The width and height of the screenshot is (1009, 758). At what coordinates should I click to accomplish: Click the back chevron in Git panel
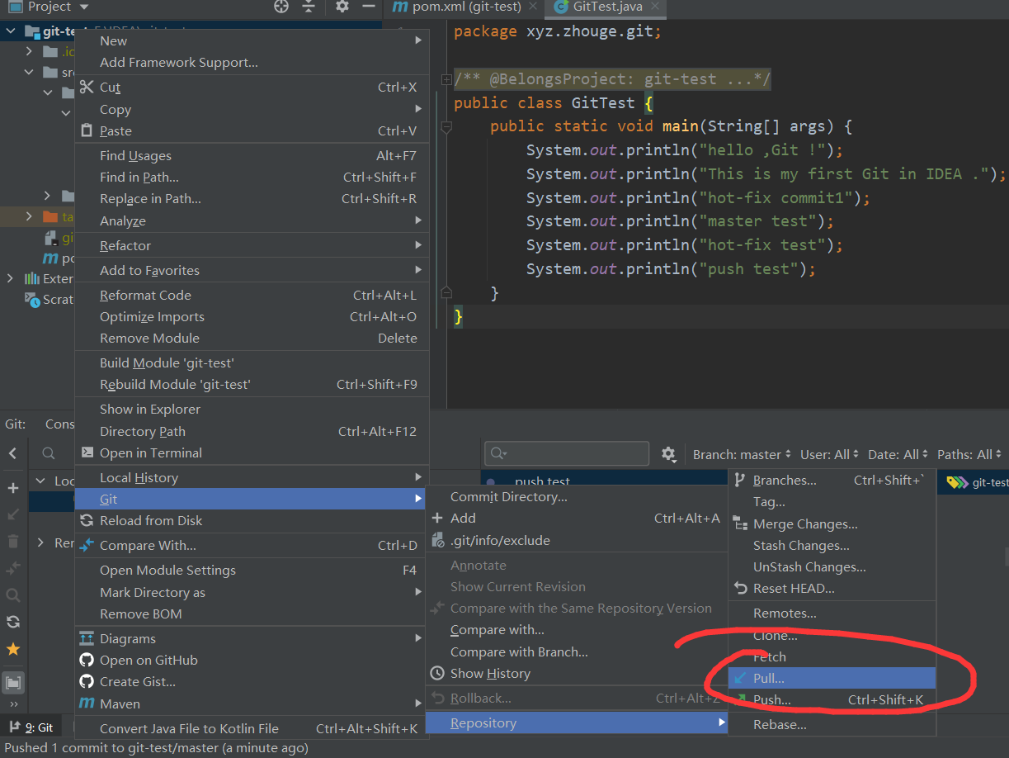click(13, 453)
